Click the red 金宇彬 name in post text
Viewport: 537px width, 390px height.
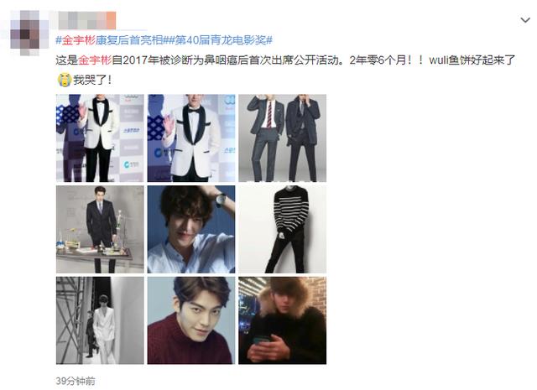[x=95, y=60]
